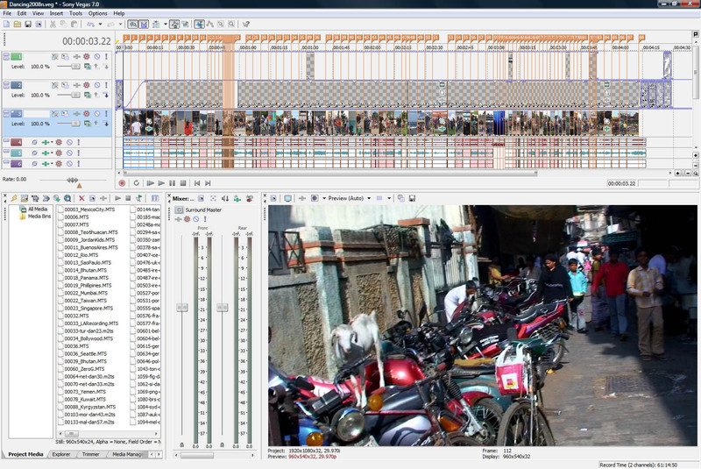
Task: Click the Record button in transport bar
Action: coord(122,182)
